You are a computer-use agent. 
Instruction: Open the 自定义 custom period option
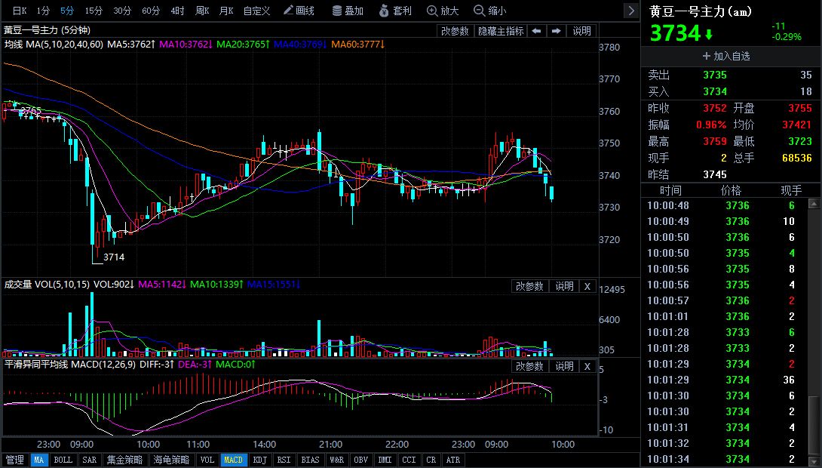click(256, 11)
